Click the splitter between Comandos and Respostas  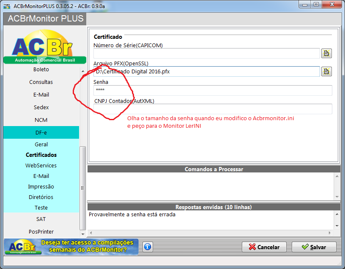point(214,202)
